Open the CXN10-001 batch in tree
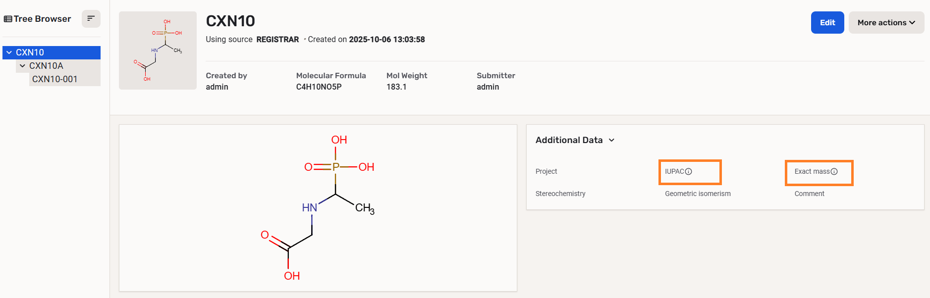The image size is (930, 298). pyautogui.click(x=55, y=79)
